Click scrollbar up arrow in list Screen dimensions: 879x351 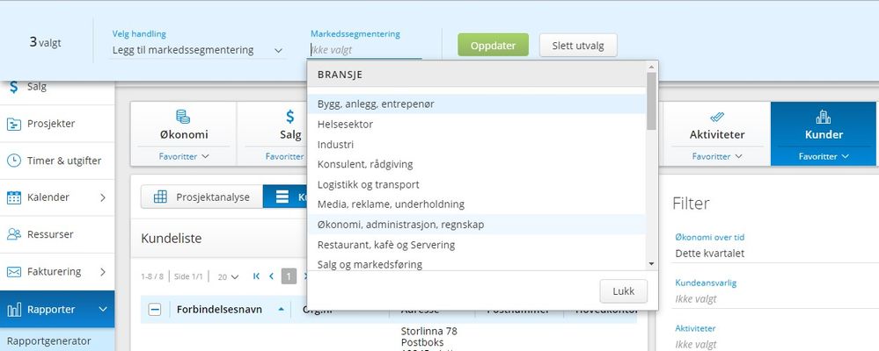pos(651,67)
